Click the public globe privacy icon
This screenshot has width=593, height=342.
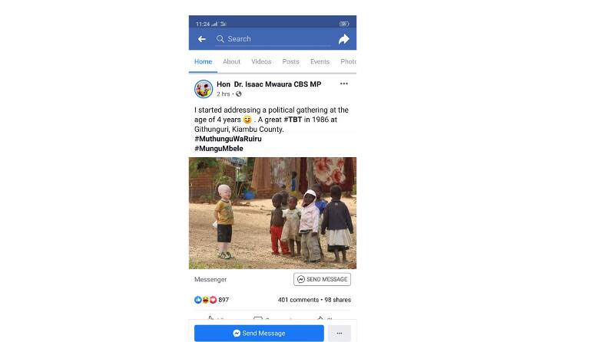(x=239, y=94)
